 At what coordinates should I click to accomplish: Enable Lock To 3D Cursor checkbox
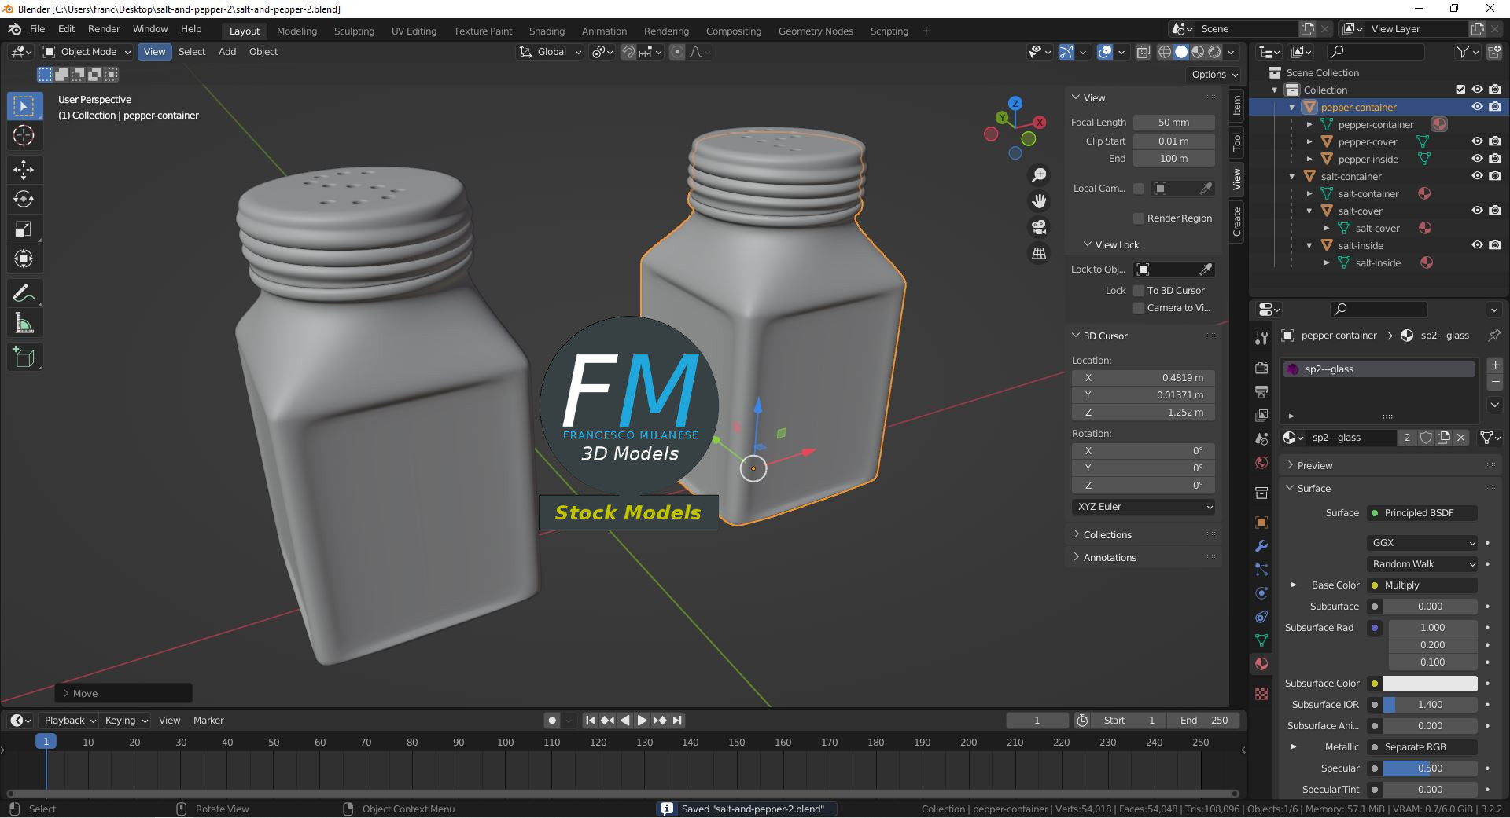[1138, 291]
